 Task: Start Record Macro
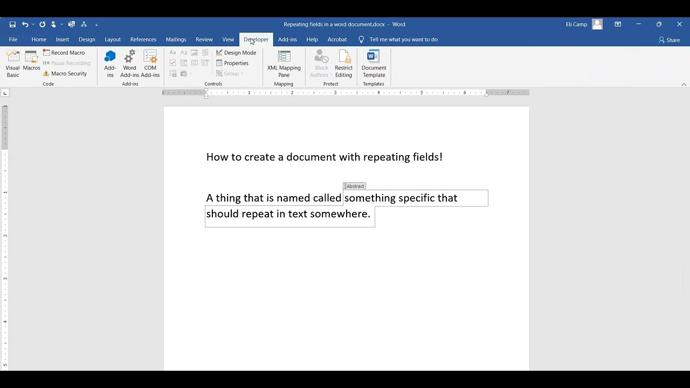coord(64,53)
